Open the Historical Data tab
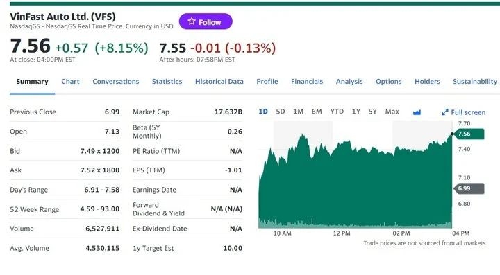 [219, 81]
